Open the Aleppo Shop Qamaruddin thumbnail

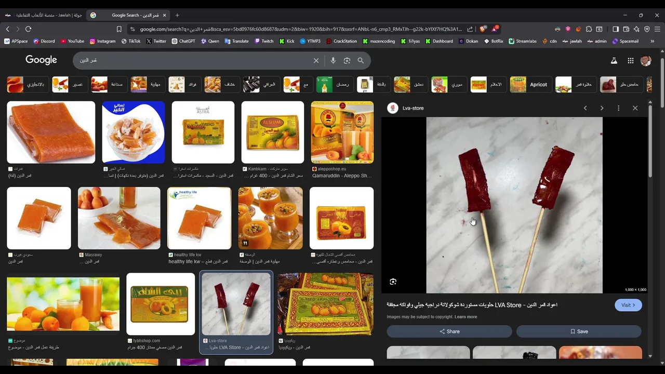coord(342,132)
